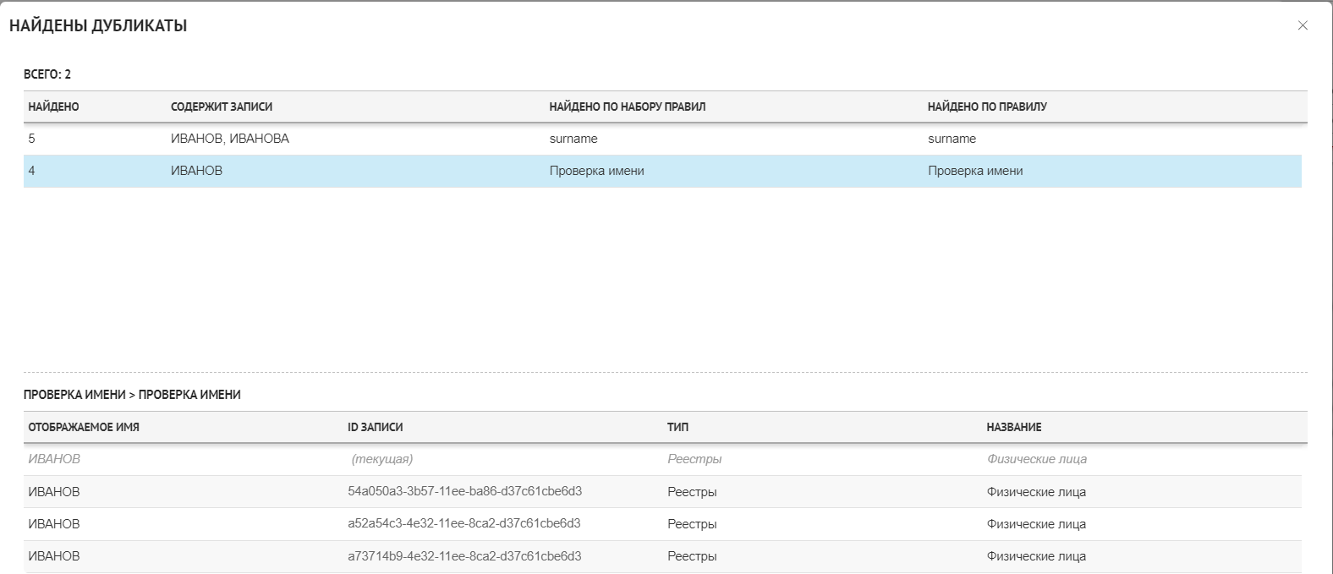This screenshot has width=1333, height=574.
Task: Open record ID starting with a52a54c3
Action: click(464, 523)
